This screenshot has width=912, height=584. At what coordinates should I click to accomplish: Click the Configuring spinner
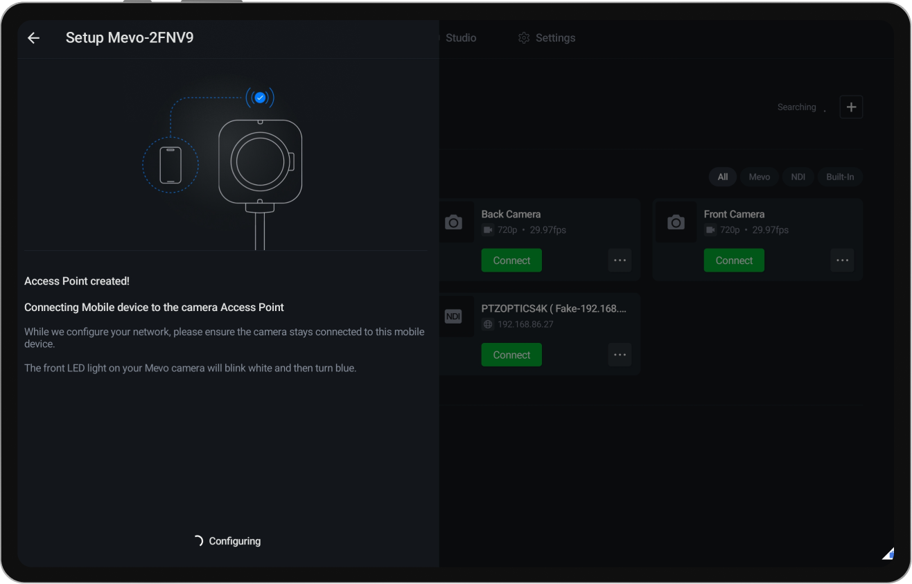coord(198,541)
